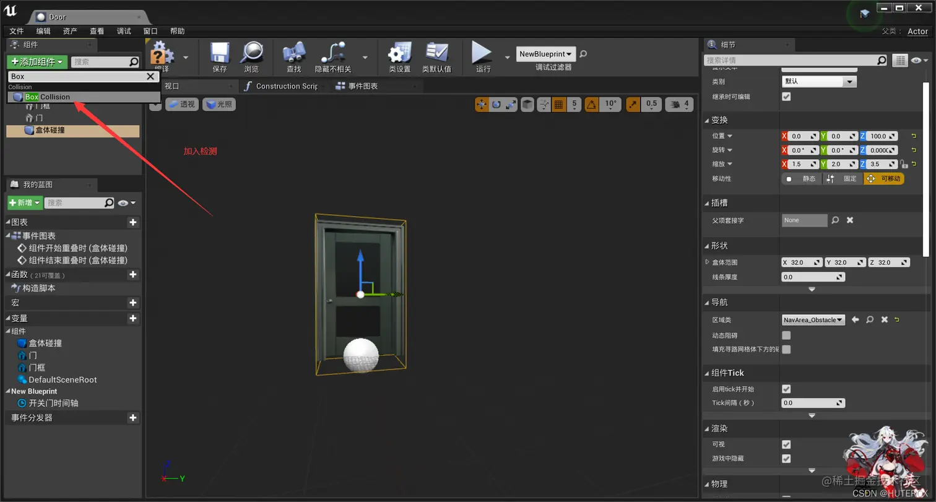Screen dimensions: 936x502
Task: Toggle 启用tick并开始 checkbox
Action: (786, 389)
